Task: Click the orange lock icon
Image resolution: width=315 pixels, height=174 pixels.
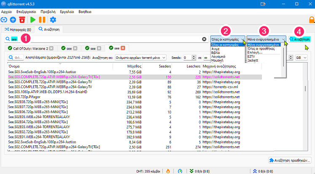Action: point(312,20)
